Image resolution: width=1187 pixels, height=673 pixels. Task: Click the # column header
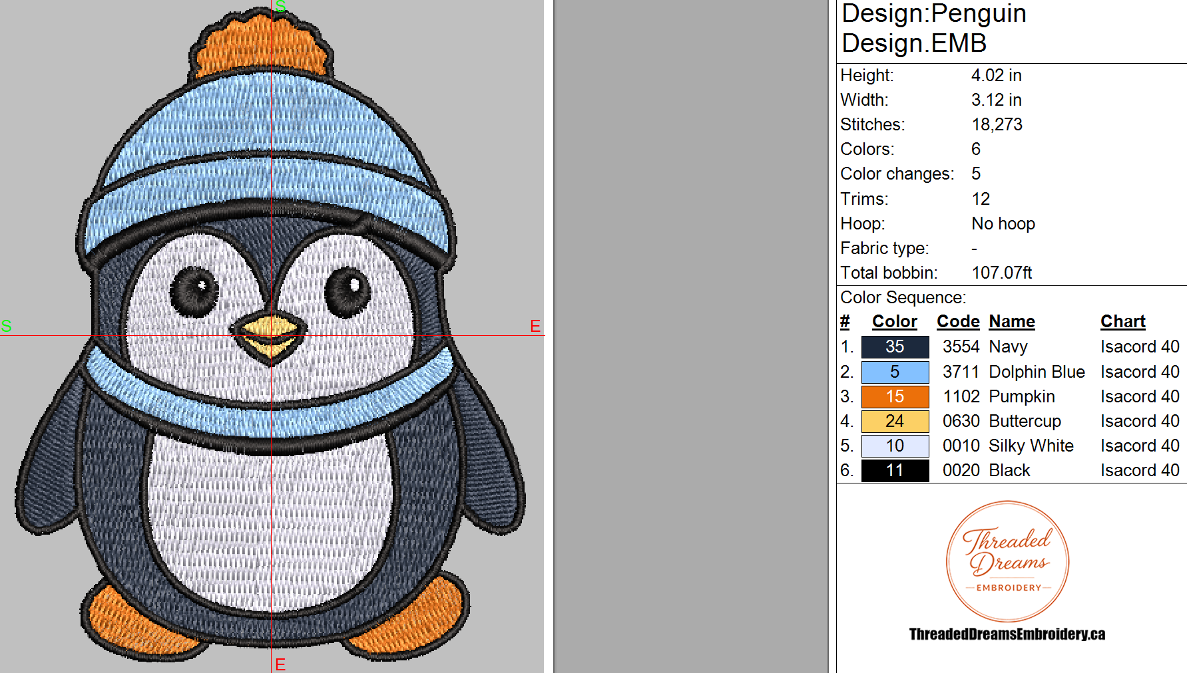[x=845, y=322]
